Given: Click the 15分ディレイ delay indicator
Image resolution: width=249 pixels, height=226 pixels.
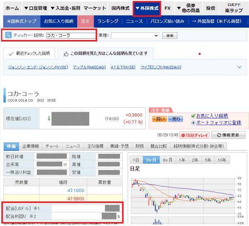Looking at the screenshot, I should coord(194,135).
